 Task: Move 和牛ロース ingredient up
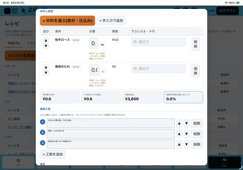tap(46, 40)
